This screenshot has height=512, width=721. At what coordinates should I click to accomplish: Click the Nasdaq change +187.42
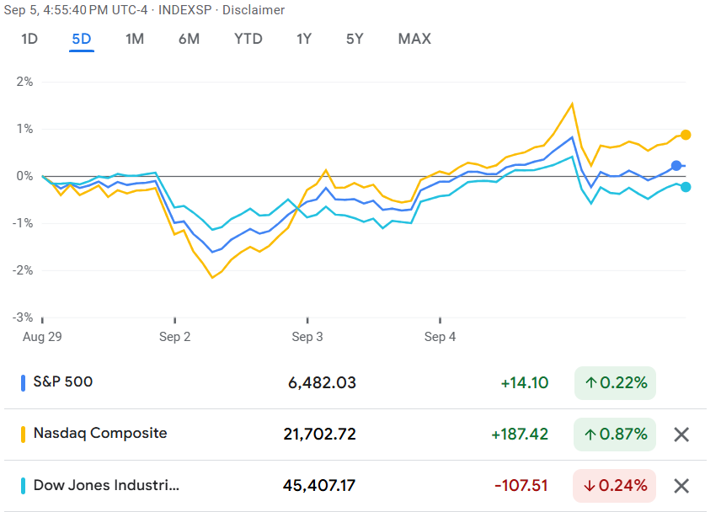[x=520, y=435]
